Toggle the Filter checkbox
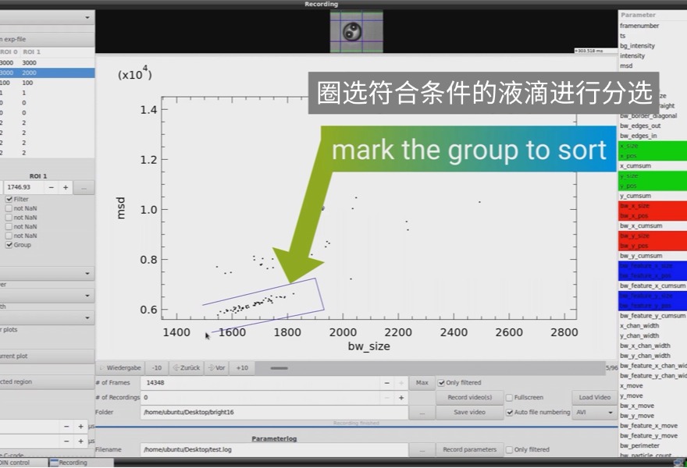This screenshot has height=468, width=687. 9,199
